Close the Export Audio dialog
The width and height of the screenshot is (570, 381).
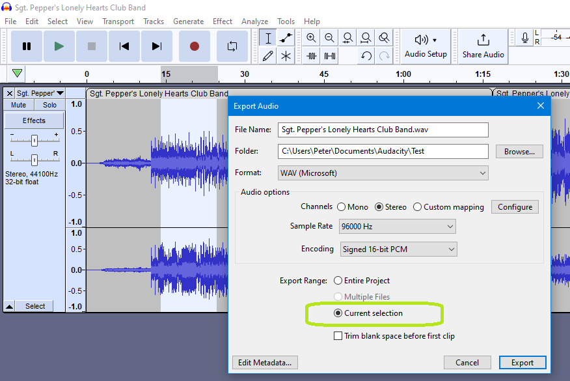point(541,106)
